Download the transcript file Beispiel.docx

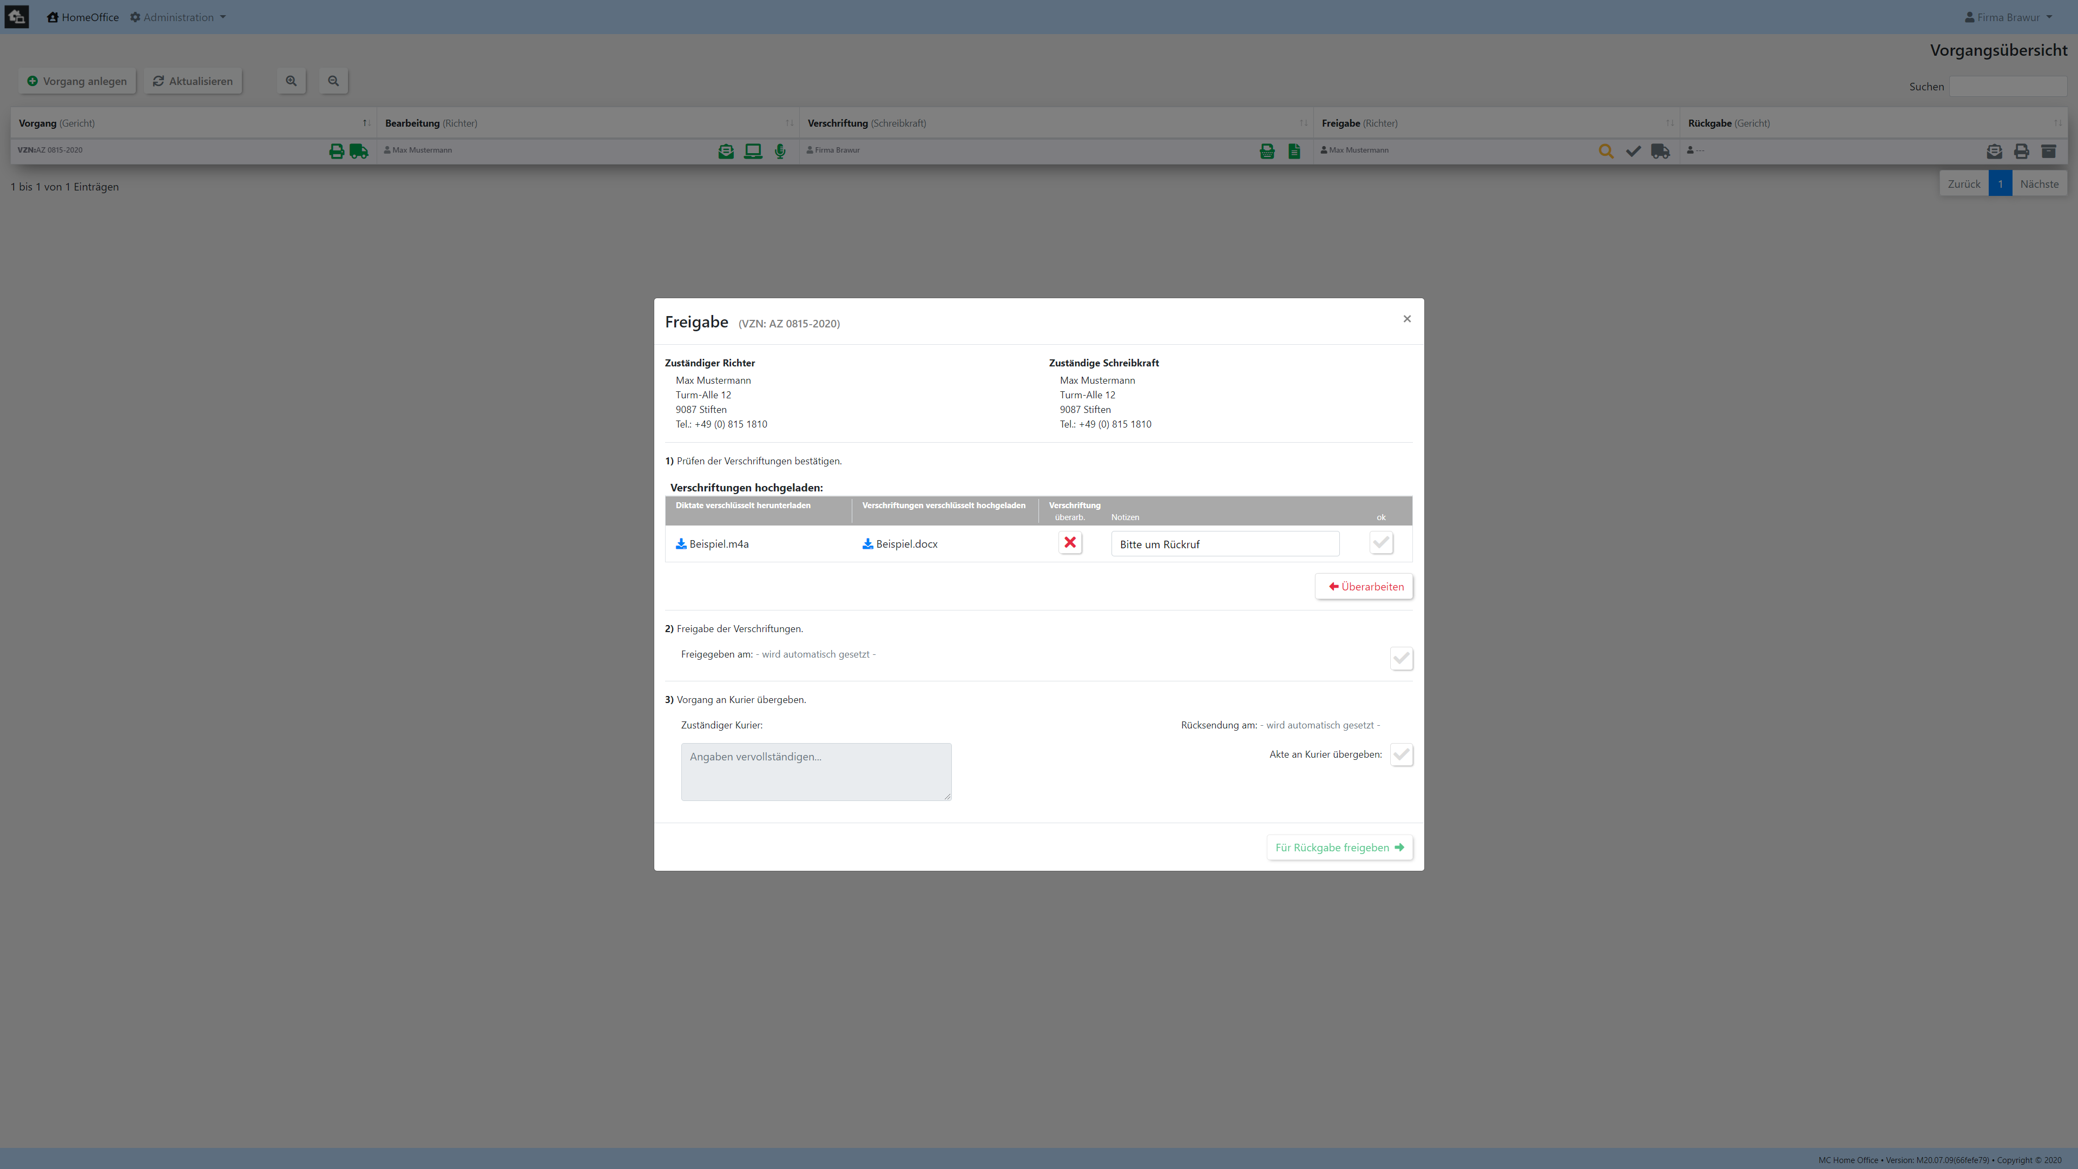pos(900,544)
